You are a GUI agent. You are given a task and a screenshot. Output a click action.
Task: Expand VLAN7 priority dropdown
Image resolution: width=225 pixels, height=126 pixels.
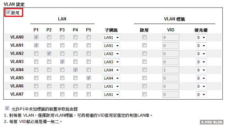[201, 94]
